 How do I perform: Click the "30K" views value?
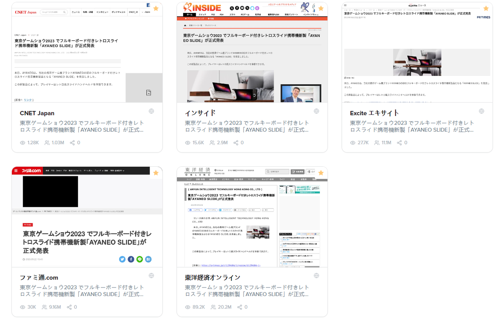click(32, 307)
